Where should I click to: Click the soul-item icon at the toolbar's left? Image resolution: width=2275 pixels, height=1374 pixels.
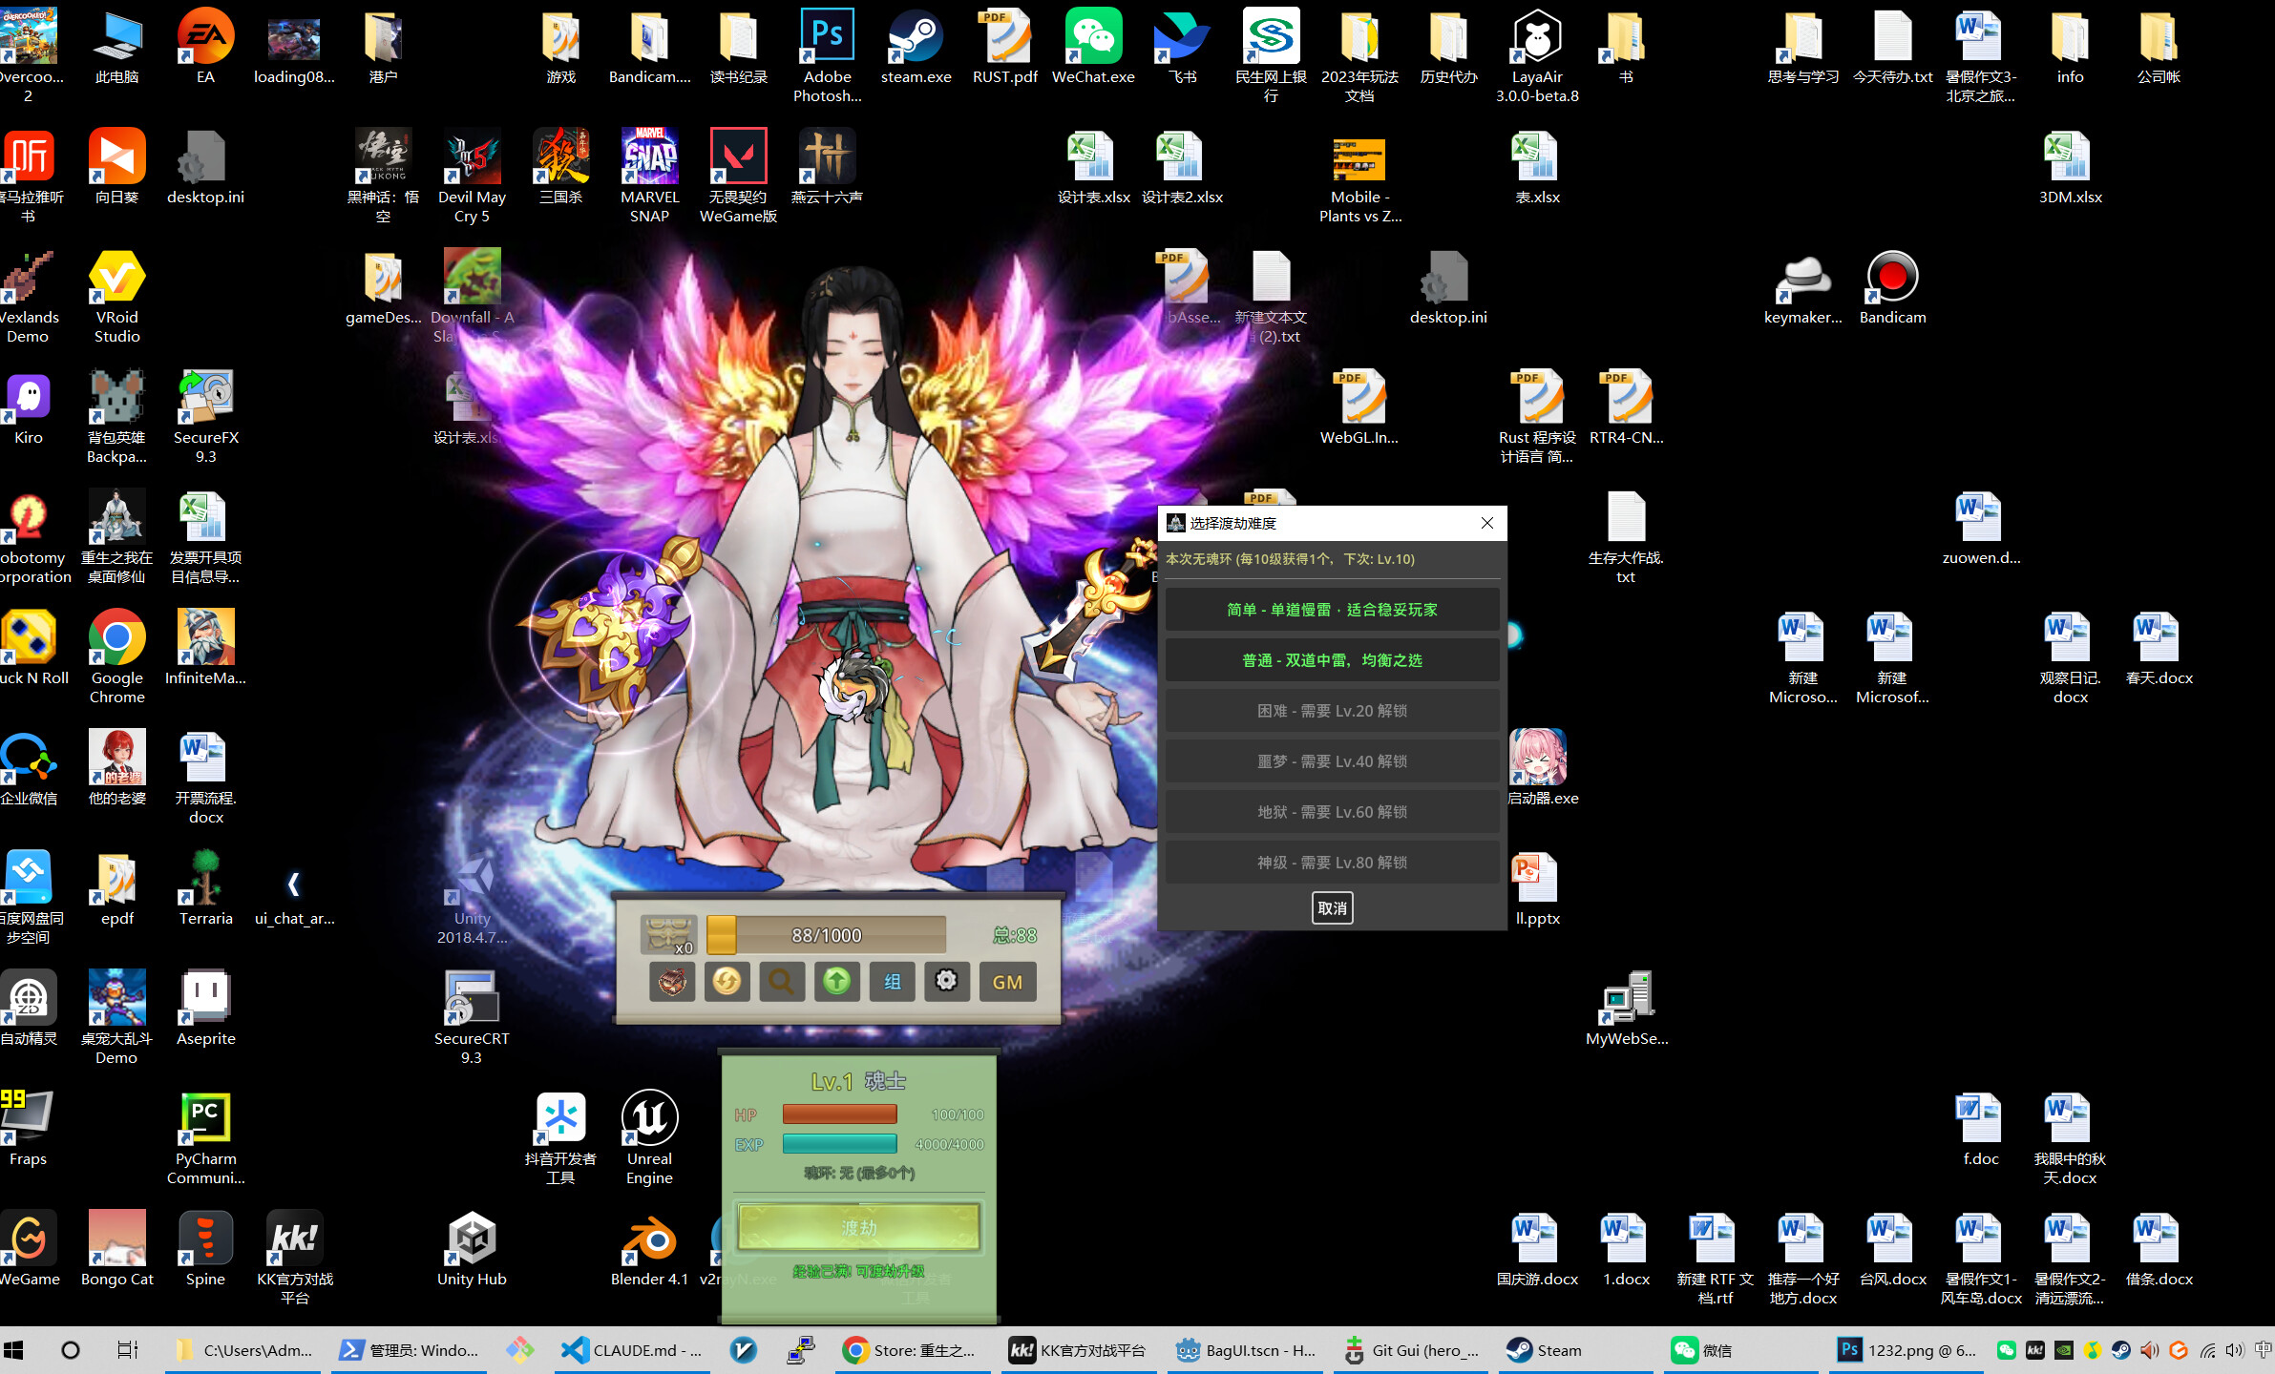670,981
